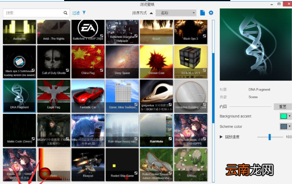Select the RollerCoaster Tycoon wallpaper

point(156,165)
